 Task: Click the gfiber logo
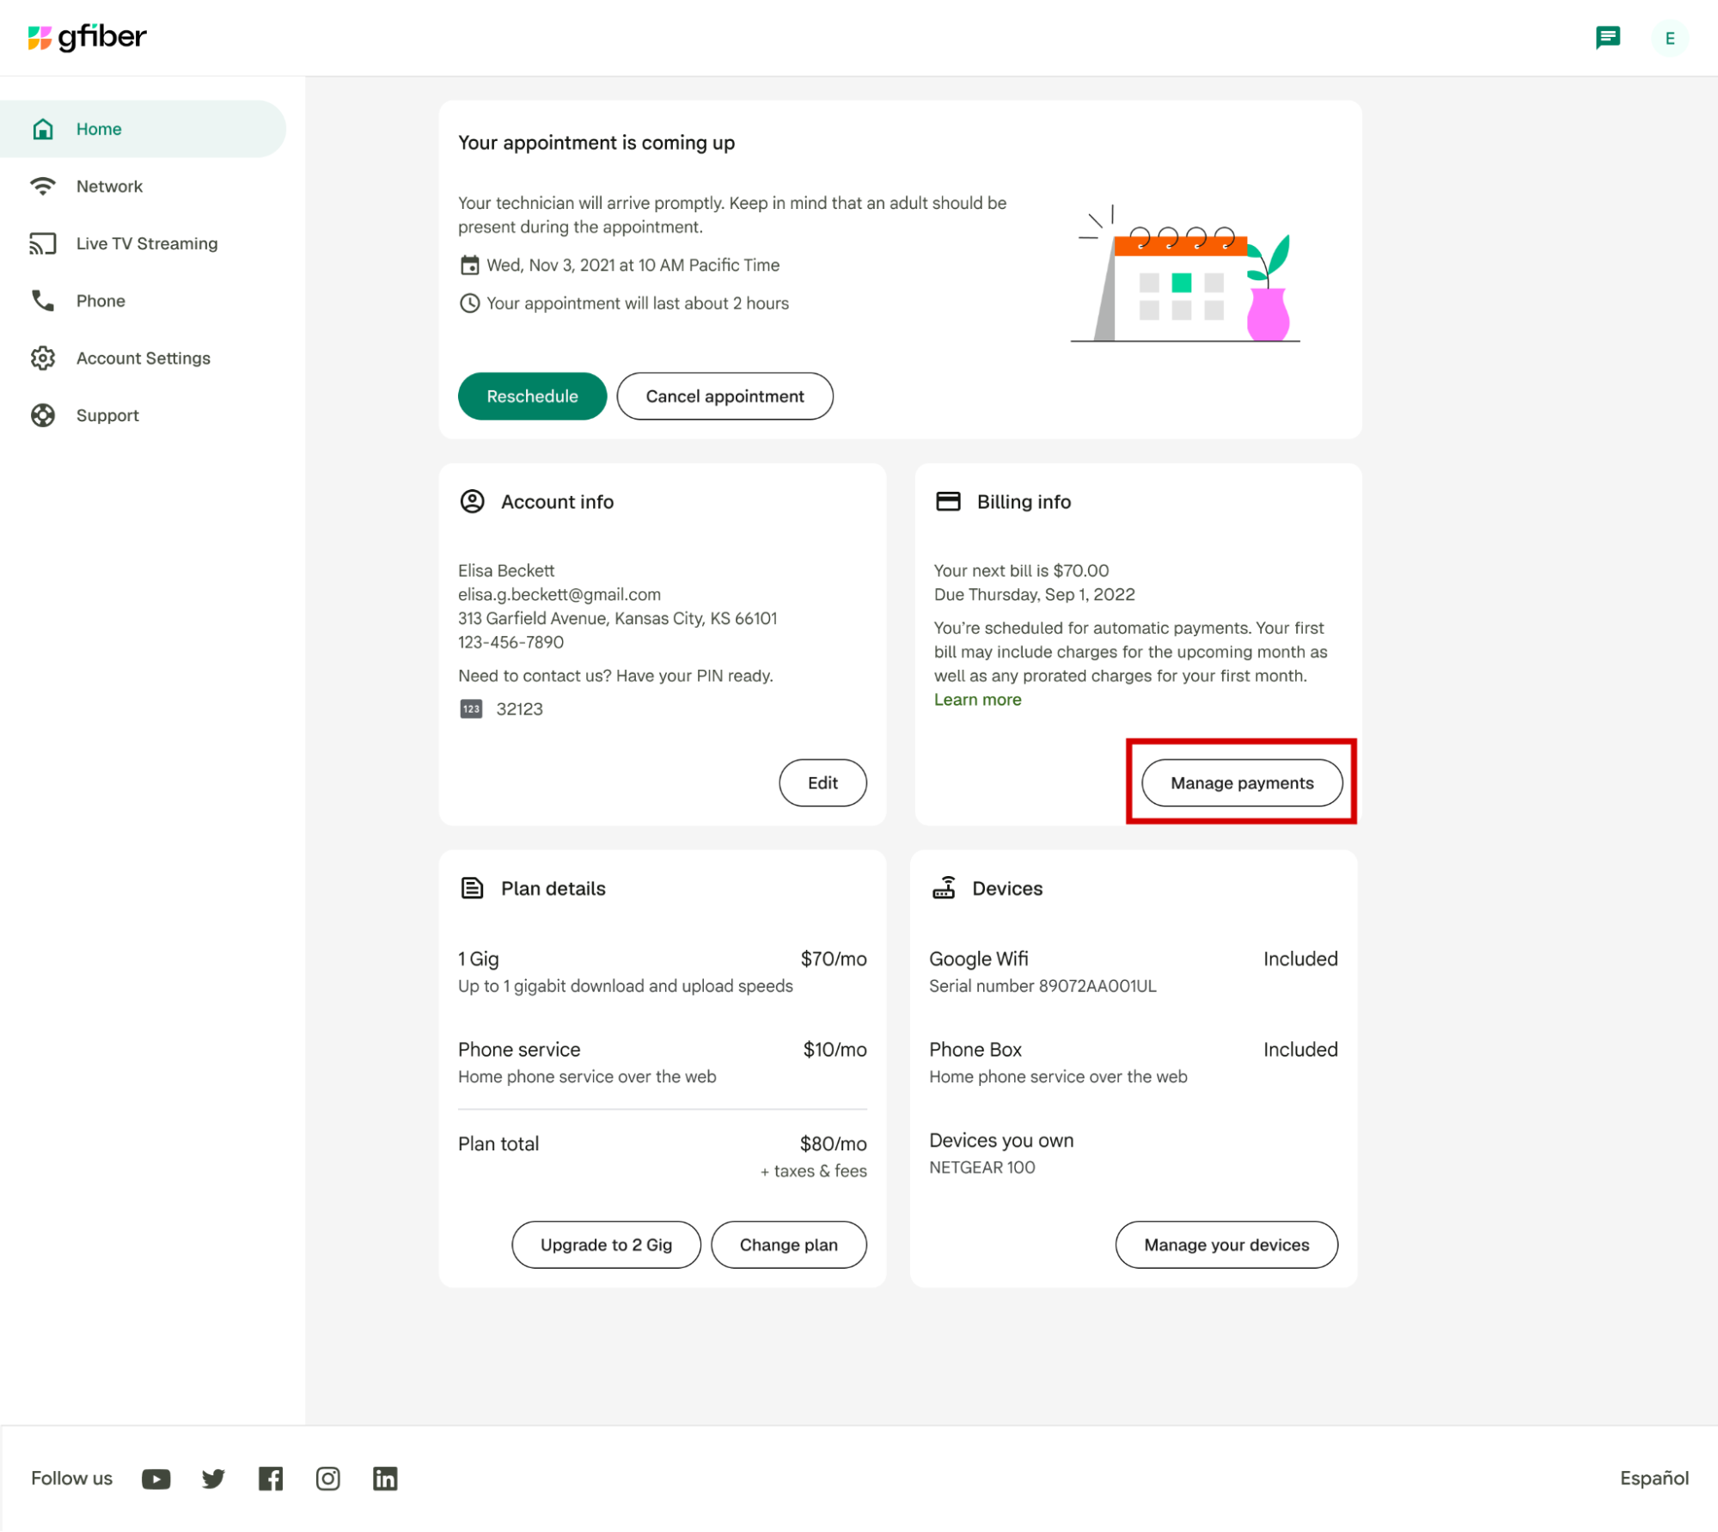(87, 37)
